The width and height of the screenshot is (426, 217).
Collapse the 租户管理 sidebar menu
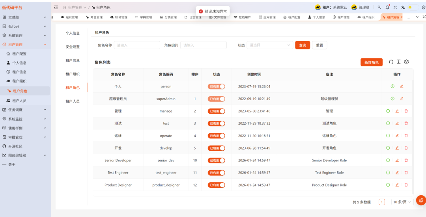click(x=25, y=45)
